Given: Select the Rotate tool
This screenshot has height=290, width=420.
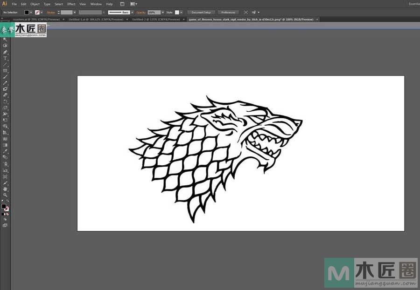Looking at the screenshot, I should click(x=5, y=101).
